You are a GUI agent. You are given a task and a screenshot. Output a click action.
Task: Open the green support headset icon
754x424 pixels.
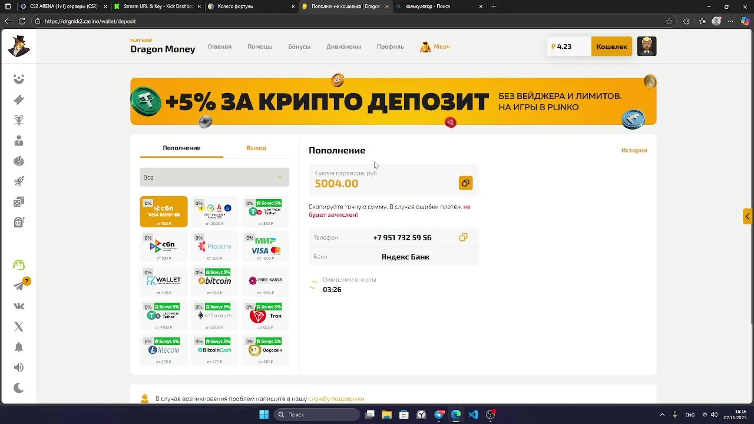(x=19, y=265)
